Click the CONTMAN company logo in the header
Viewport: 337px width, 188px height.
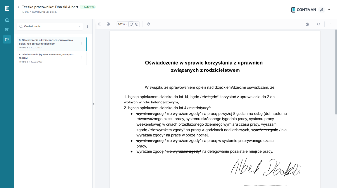pyautogui.click(x=303, y=10)
